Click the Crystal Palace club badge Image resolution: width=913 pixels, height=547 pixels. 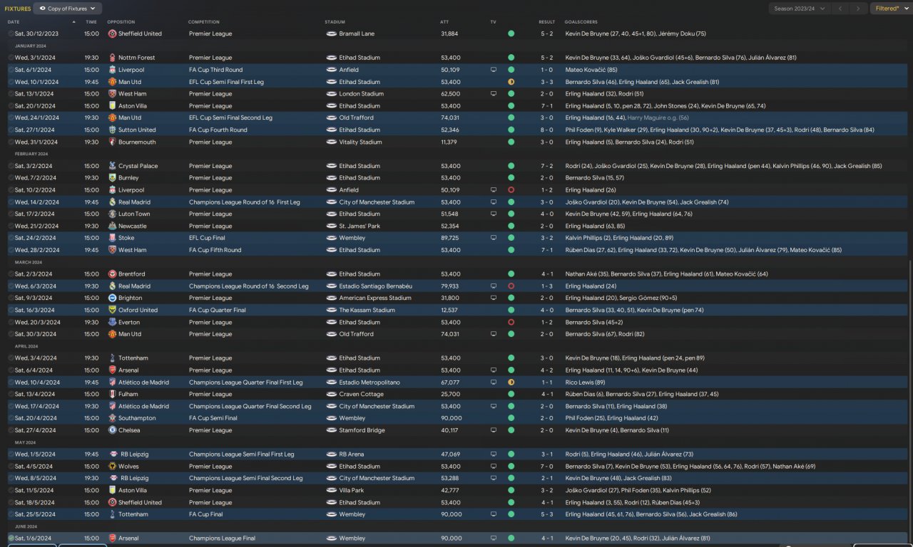112,166
